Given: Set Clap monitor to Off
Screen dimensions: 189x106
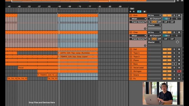Looking at the screenshot, I should point(159,39).
